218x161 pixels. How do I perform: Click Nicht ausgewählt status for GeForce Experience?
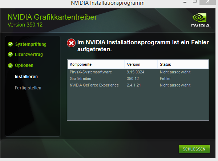tap(175, 85)
